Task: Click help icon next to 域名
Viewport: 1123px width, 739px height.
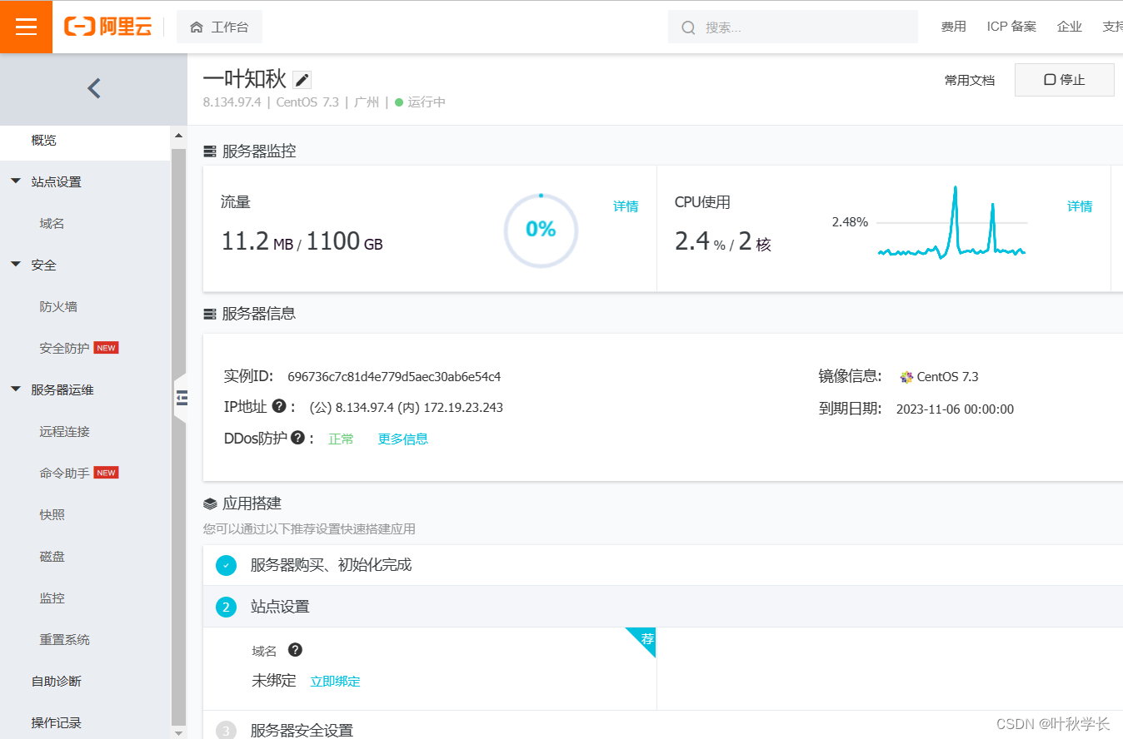Action: pos(295,650)
